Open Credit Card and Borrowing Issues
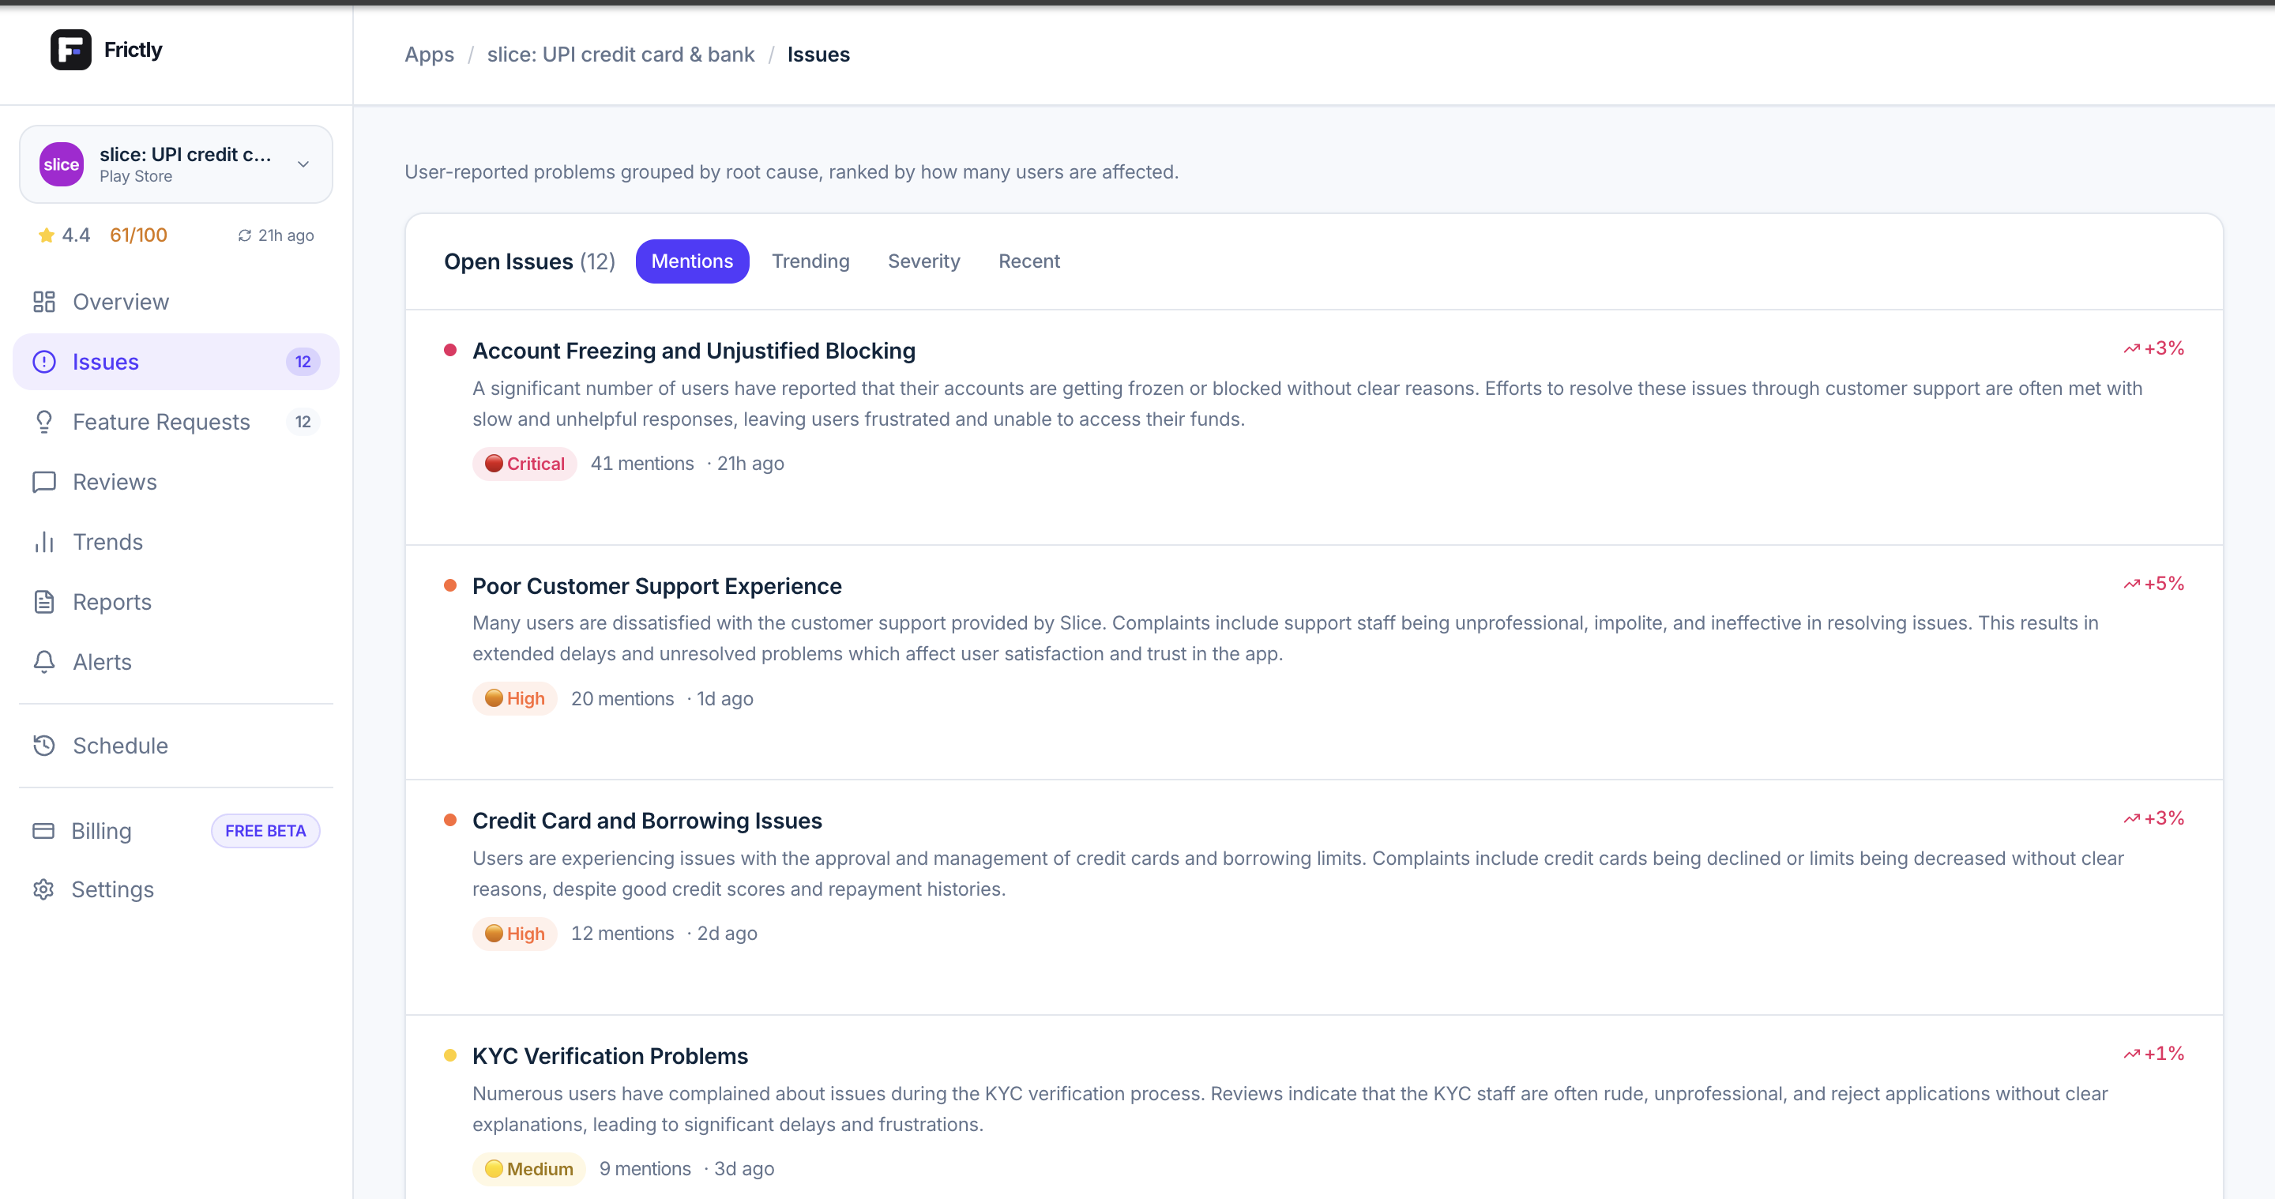This screenshot has width=2275, height=1199. [x=648, y=821]
